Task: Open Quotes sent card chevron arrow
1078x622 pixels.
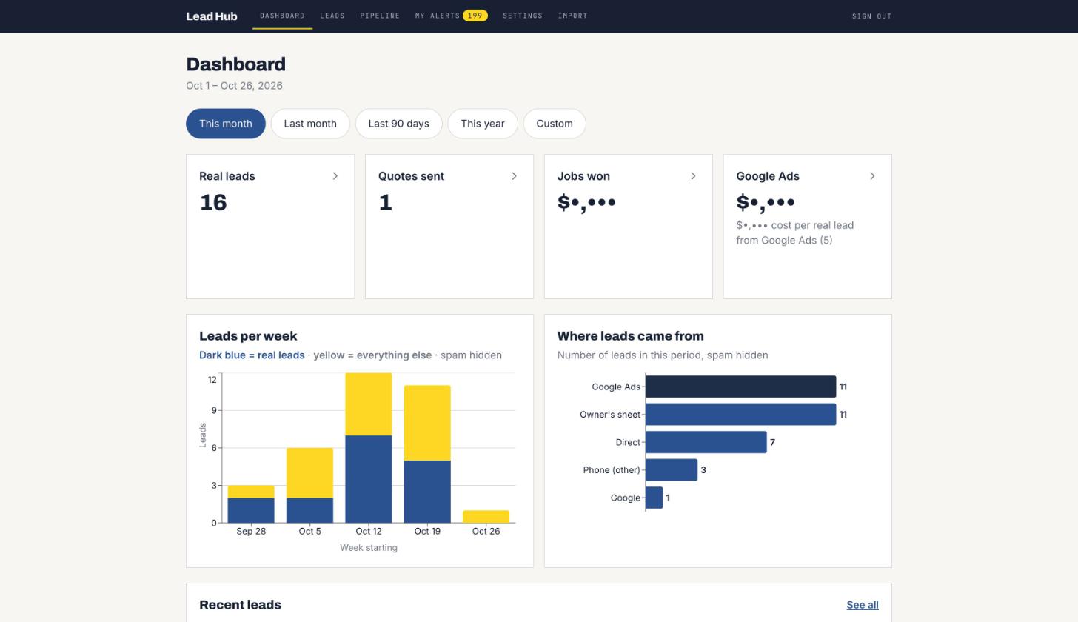Action: (x=514, y=176)
